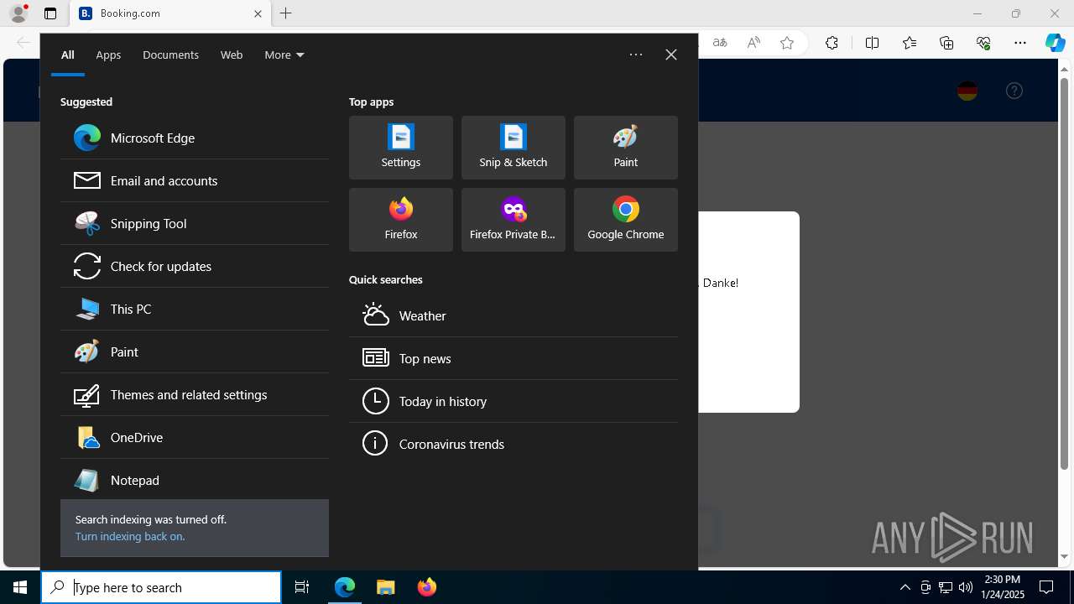Open network status in system tray

[x=945, y=587]
